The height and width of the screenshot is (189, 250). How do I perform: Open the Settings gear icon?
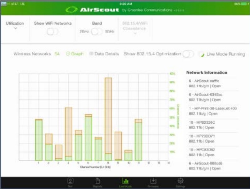point(180,181)
